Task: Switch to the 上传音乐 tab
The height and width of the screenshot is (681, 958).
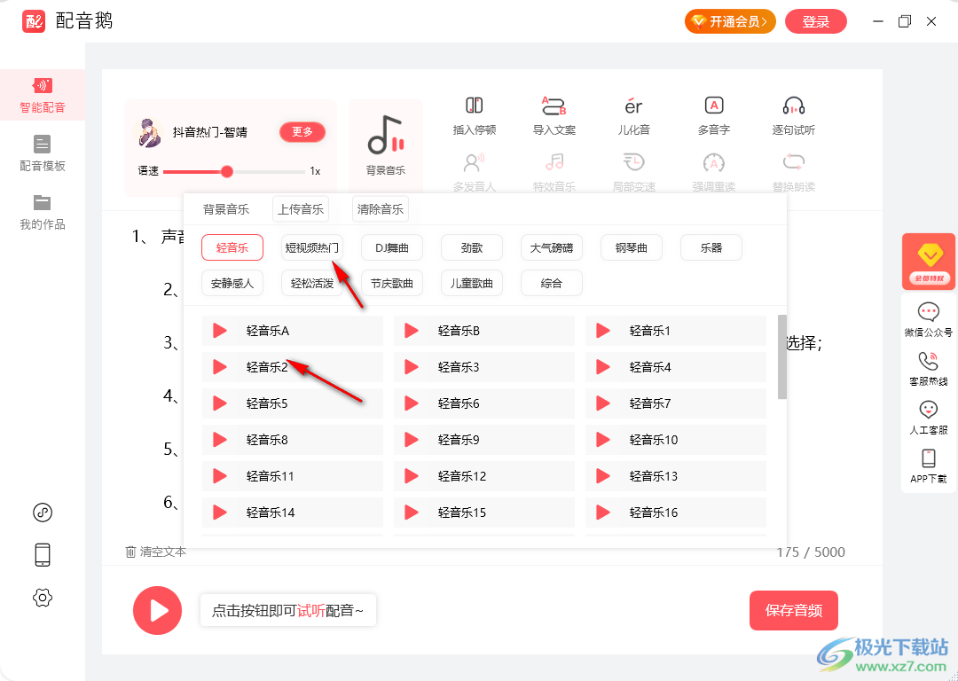Action: click(x=300, y=209)
